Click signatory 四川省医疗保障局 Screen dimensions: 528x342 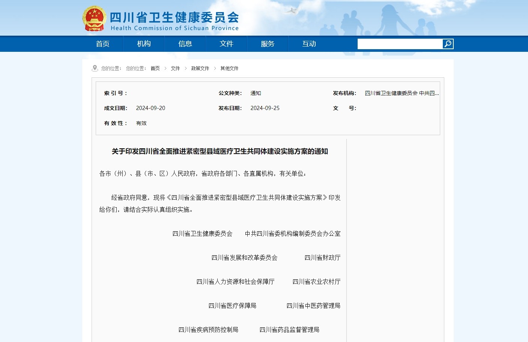(232, 306)
